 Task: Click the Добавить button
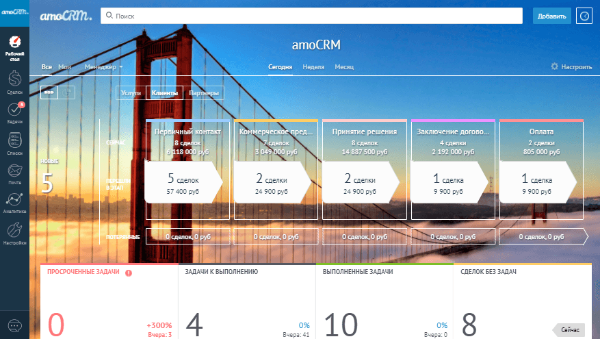pos(552,16)
